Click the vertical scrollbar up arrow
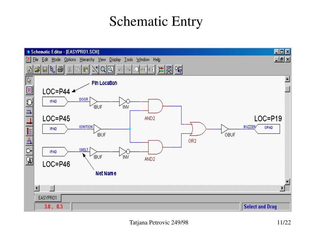 [x=287, y=79]
